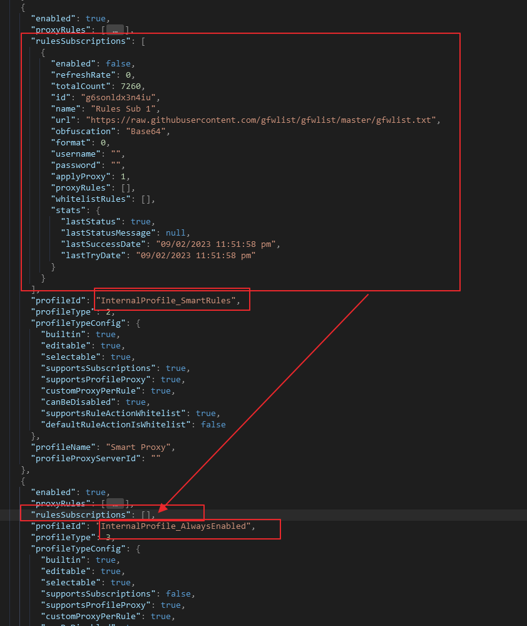Click the lastStatusMessage null value

(175, 232)
